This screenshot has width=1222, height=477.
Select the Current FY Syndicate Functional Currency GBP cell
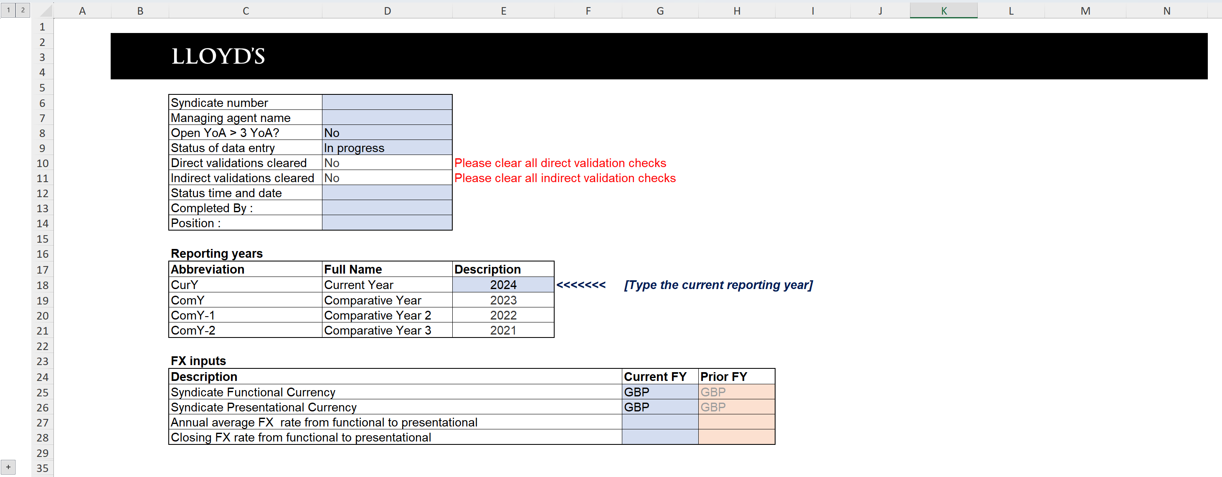point(659,391)
